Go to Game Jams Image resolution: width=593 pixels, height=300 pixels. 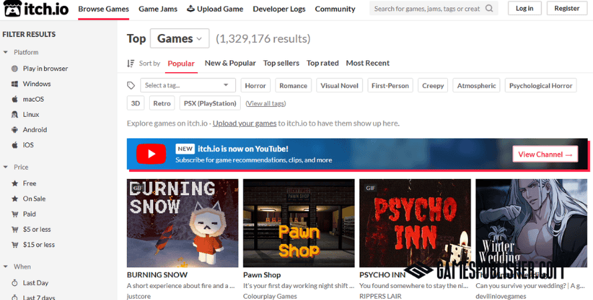pyautogui.click(x=158, y=9)
